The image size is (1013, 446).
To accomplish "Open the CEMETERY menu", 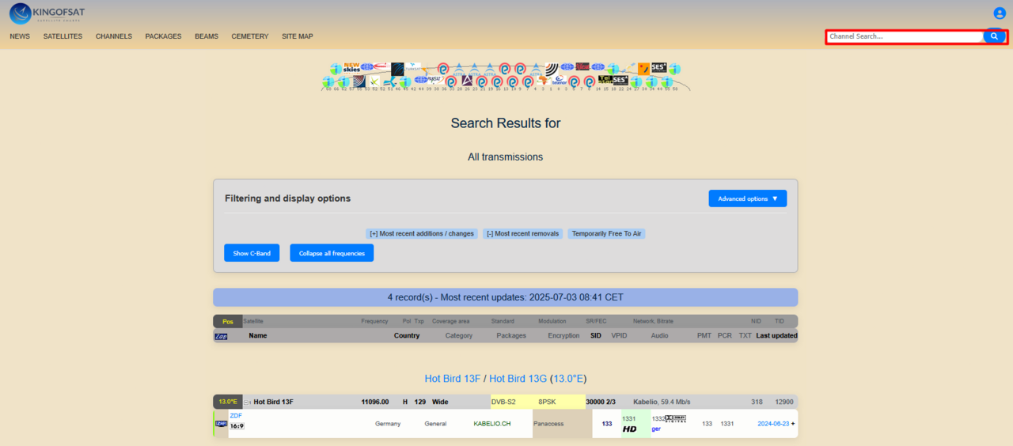I will pos(250,36).
